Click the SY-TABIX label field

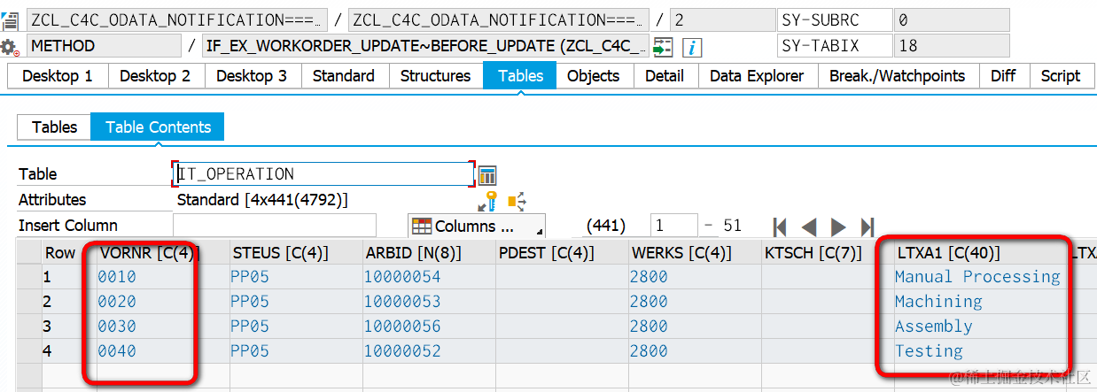(834, 46)
